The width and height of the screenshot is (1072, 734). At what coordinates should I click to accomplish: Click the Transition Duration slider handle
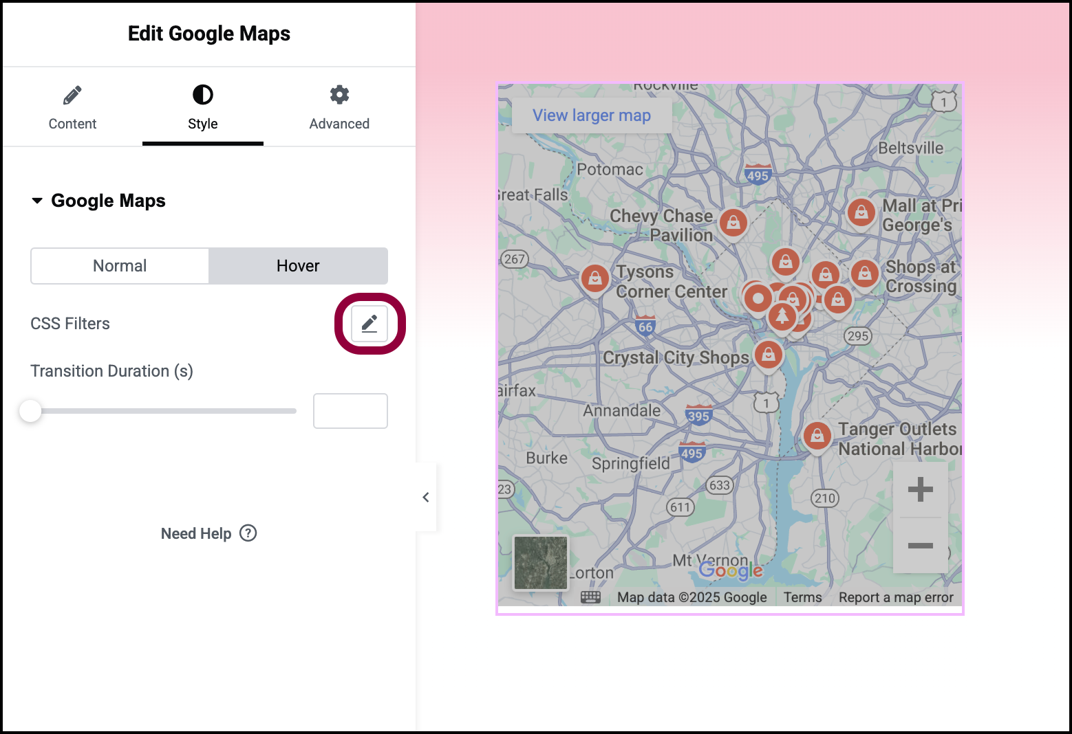pos(30,411)
